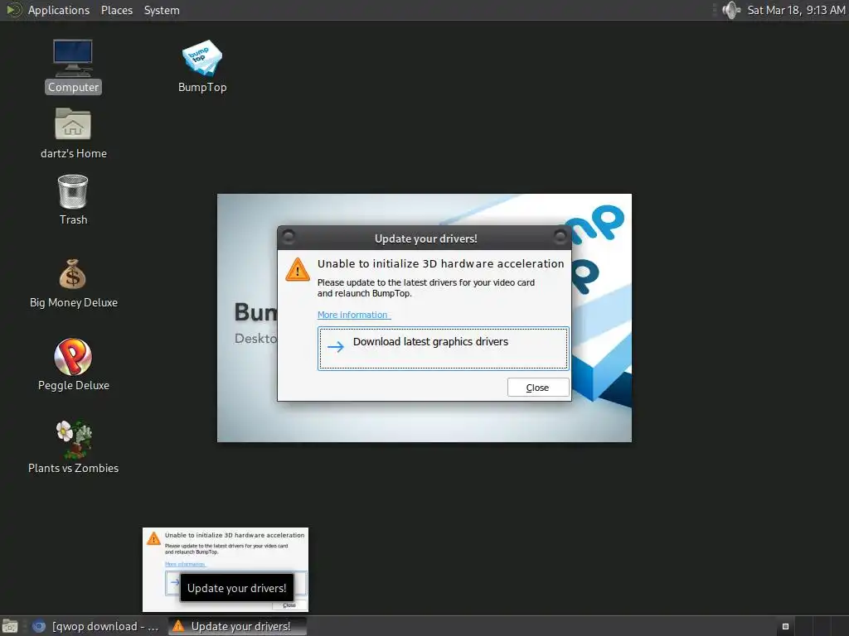The width and height of the screenshot is (849, 636).
Task: Open the More information link
Action: click(x=352, y=315)
